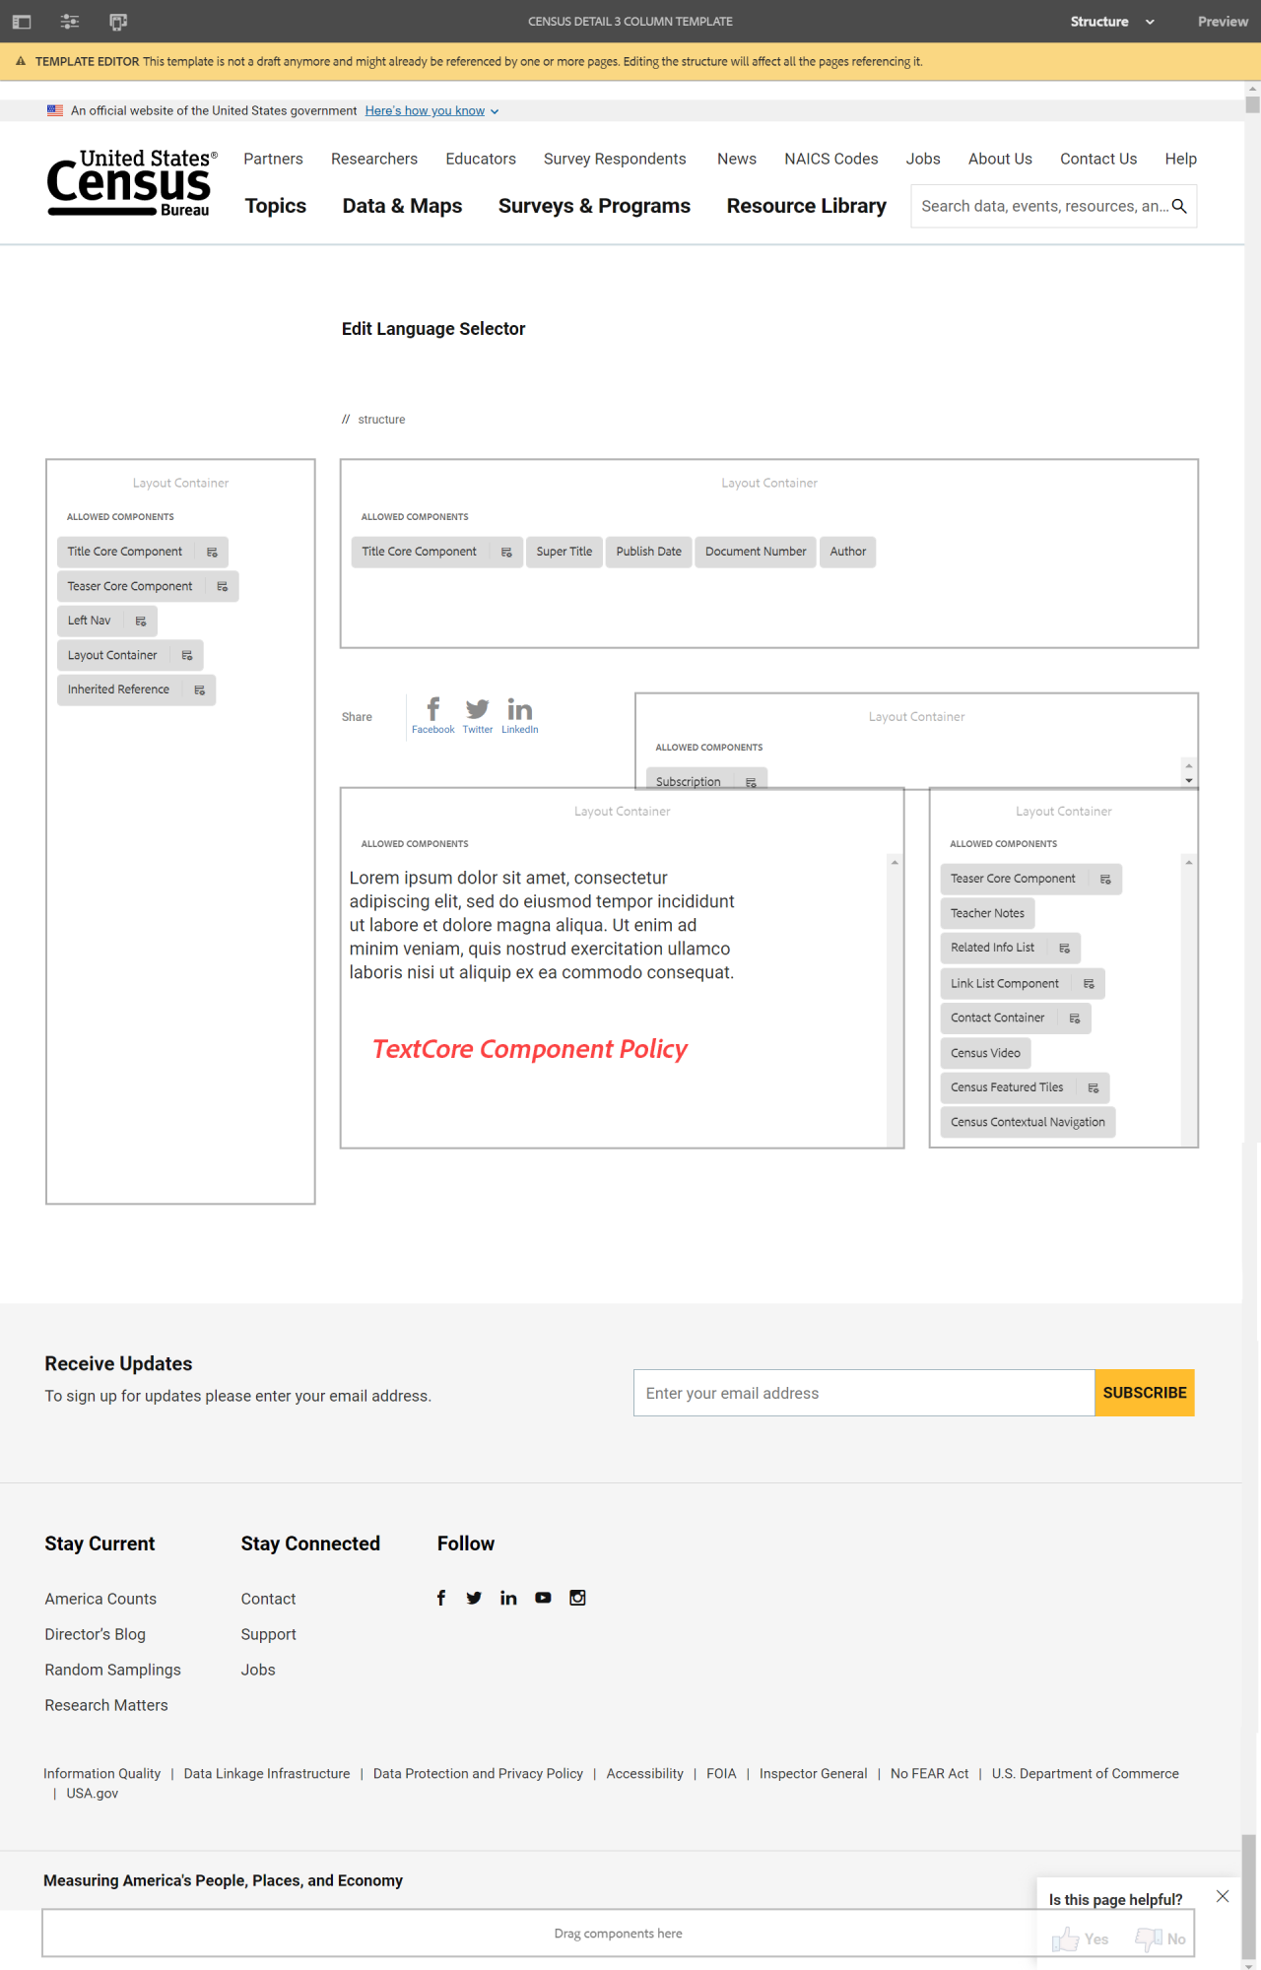Viewport: 1261px width, 1970px height.
Task: Click the 'Drag components here' drop zone
Action: tap(619, 1933)
